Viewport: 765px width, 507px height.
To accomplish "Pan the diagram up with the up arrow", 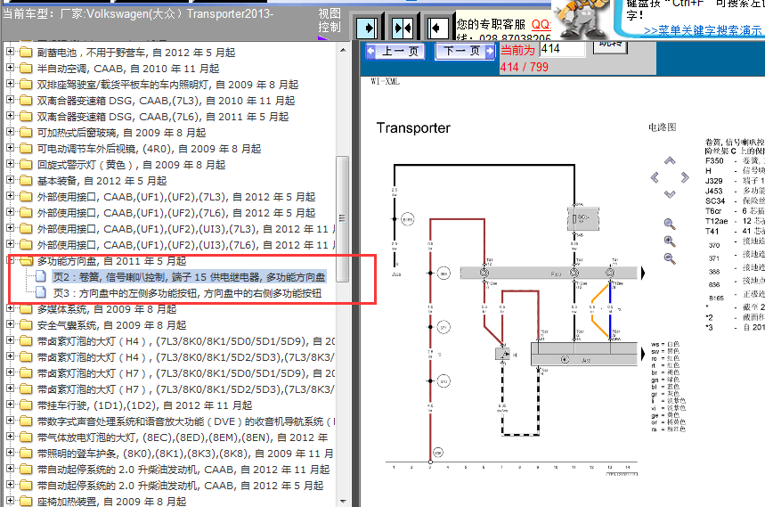I will pos(670,160).
